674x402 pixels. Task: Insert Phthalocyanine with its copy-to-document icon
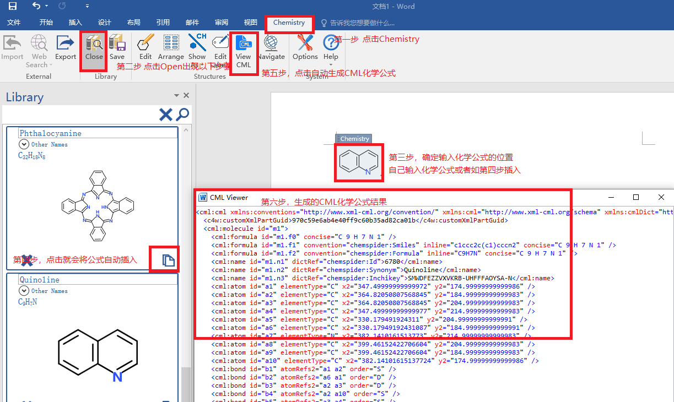coord(169,260)
